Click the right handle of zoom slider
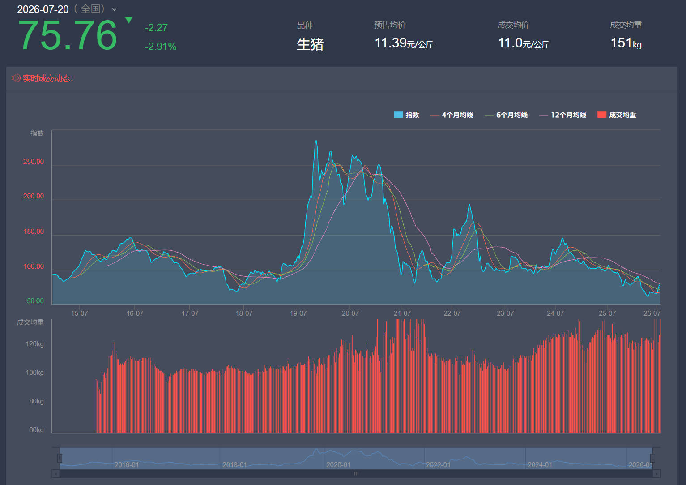The width and height of the screenshot is (686, 485). 652,458
